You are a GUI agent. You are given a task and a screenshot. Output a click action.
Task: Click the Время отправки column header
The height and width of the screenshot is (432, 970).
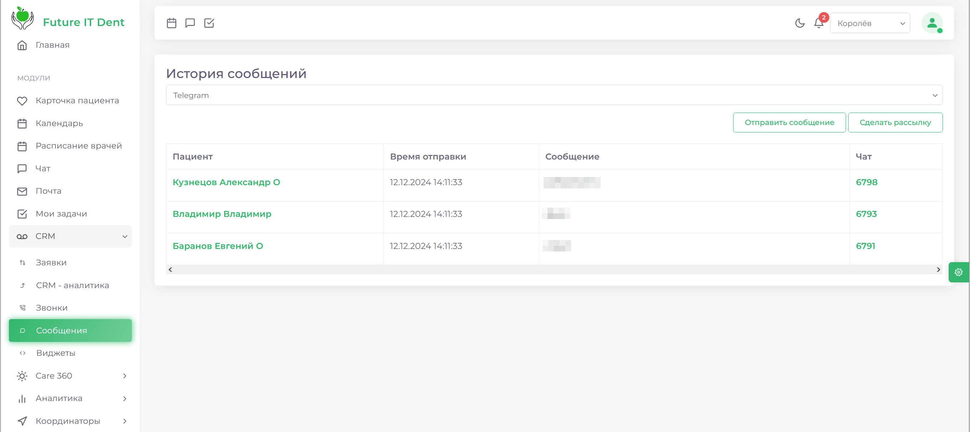[x=428, y=157]
